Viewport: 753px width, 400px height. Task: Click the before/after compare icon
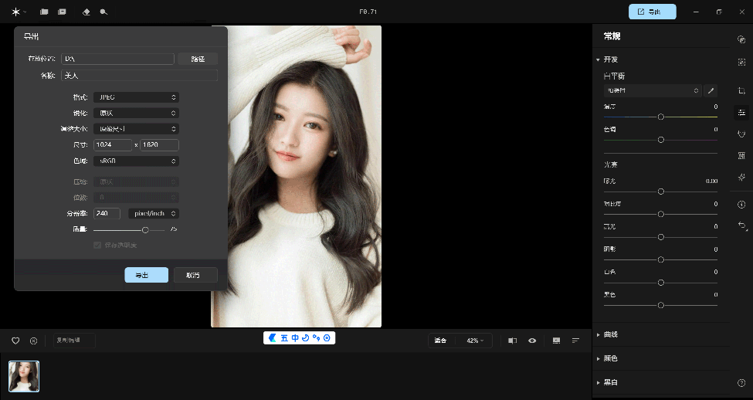coord(512,341)
